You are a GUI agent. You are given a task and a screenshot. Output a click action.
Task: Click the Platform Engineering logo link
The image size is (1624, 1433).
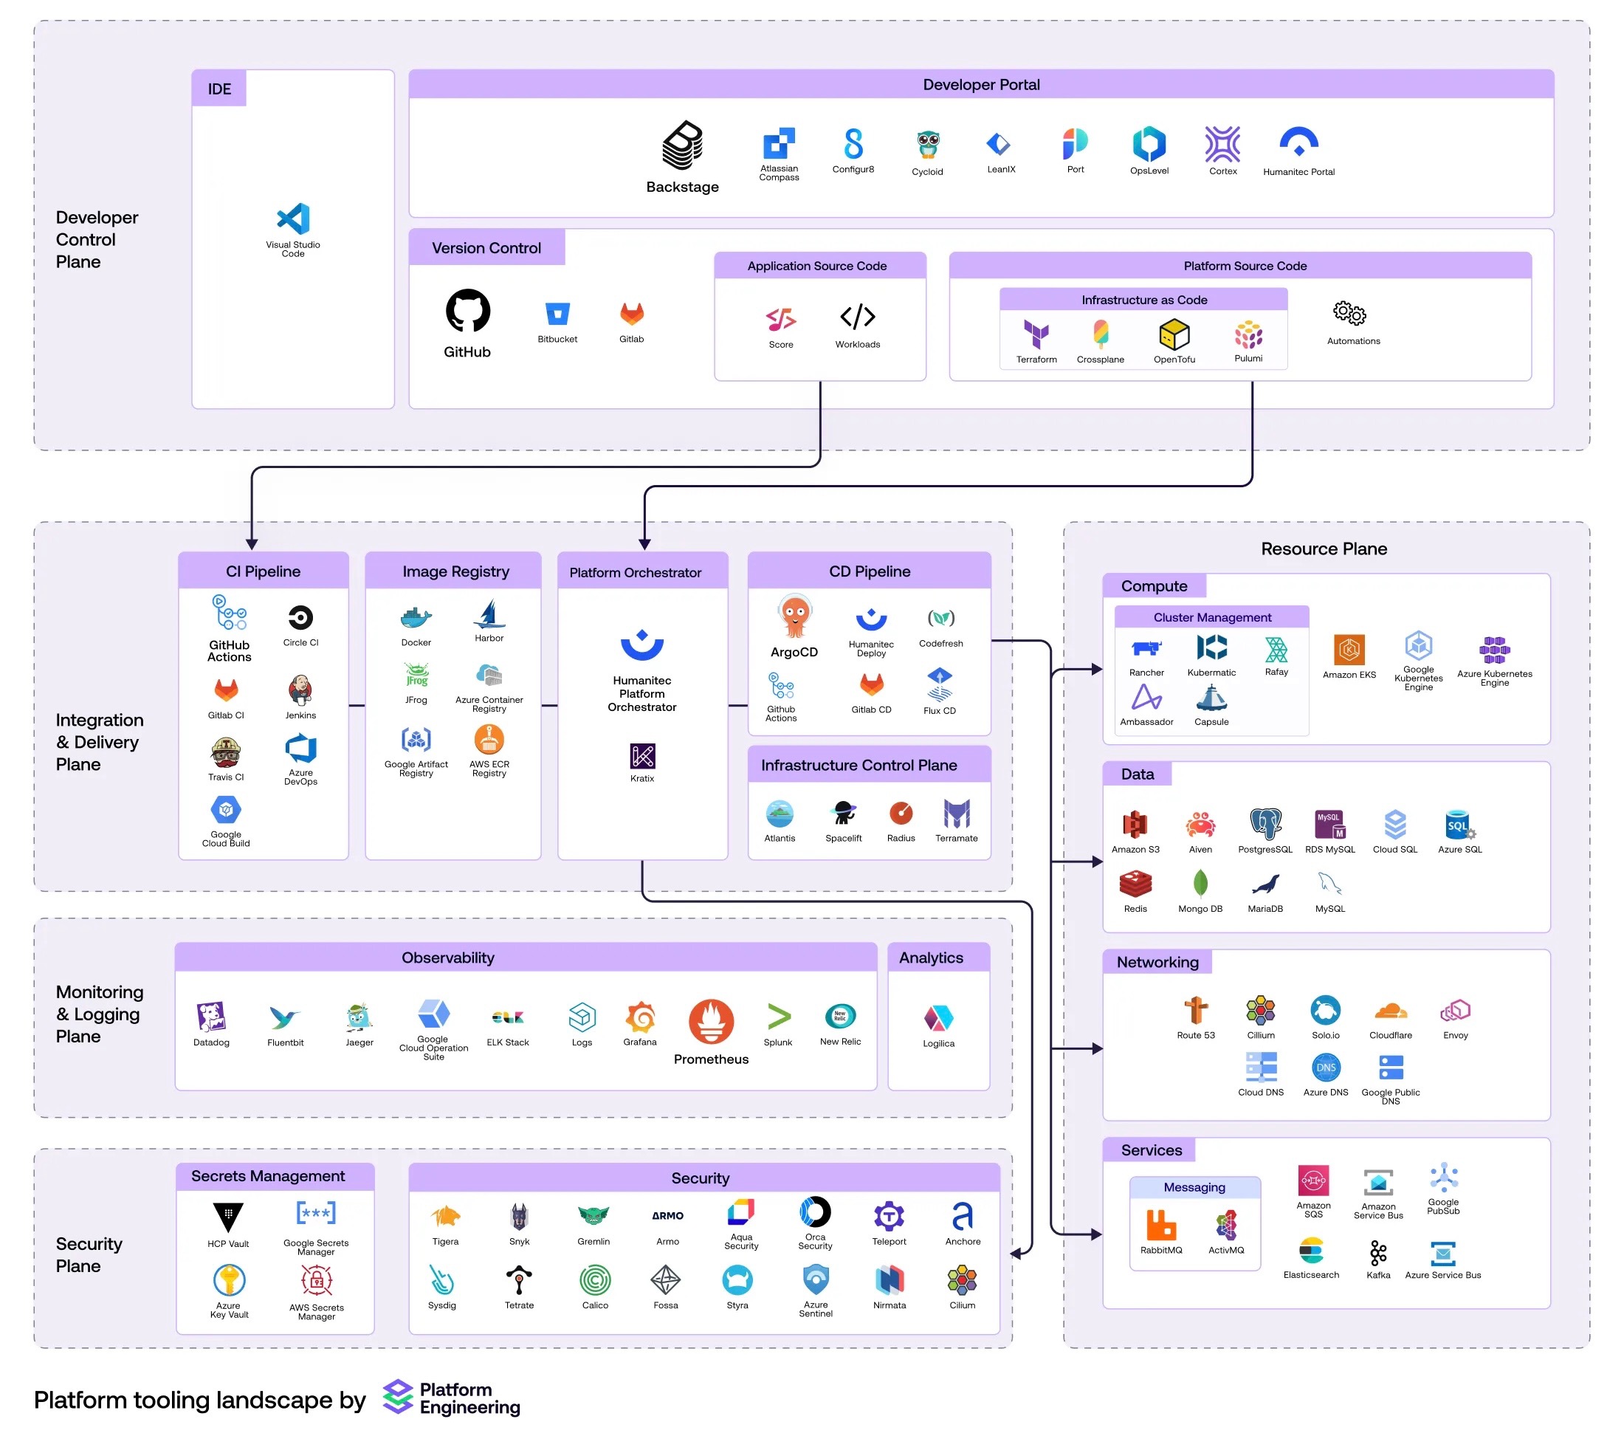click(x=451, y=1398)
